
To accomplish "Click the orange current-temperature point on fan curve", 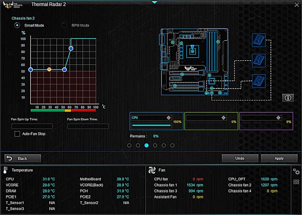I will pos(49,69).
